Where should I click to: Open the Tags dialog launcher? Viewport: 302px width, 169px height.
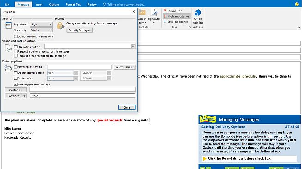[x=190, y=27]
